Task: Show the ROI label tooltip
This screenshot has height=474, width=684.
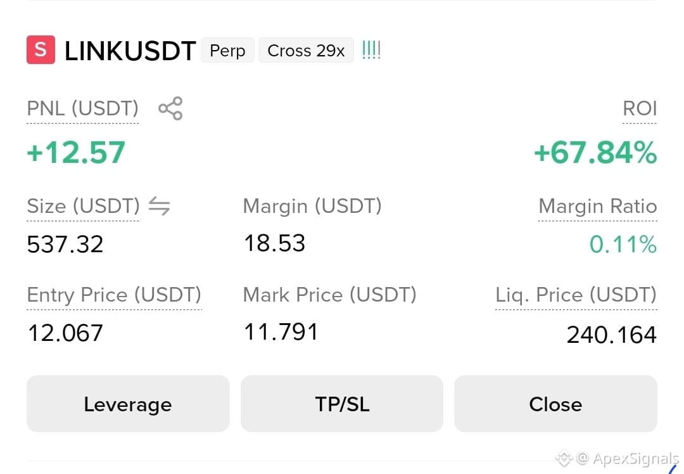Action: point(640,109)
